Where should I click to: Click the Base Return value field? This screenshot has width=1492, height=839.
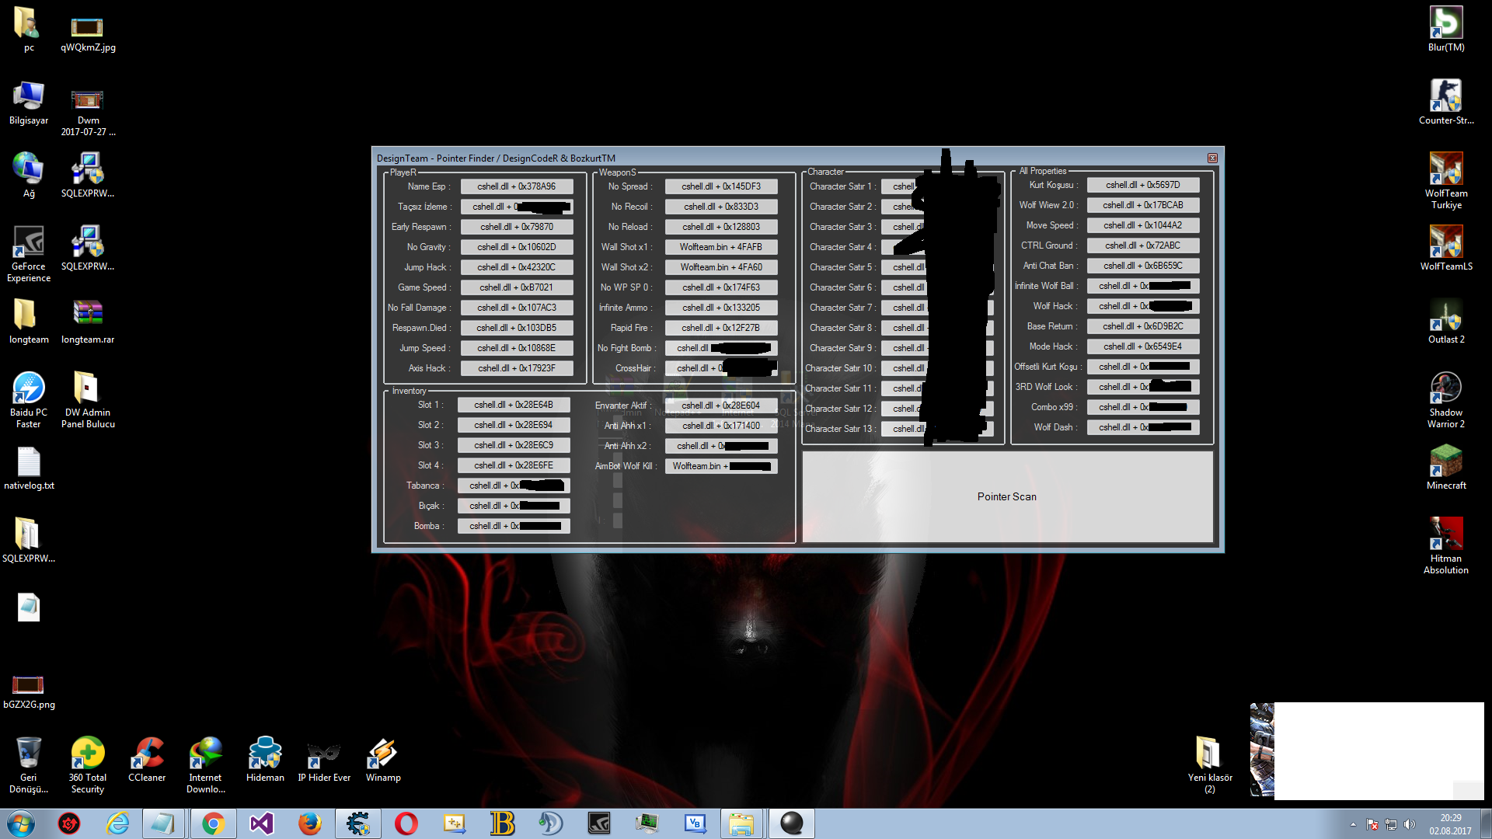1143,326
